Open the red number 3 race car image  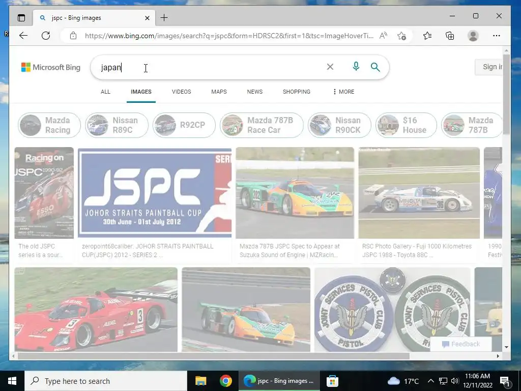tap(96, 310)
